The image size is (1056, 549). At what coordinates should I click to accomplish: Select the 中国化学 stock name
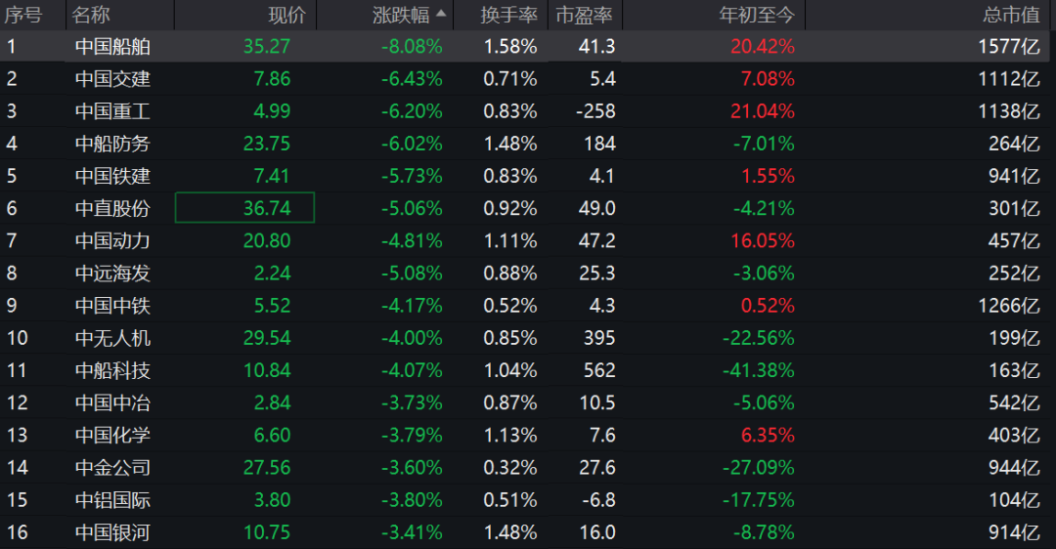(x=112, y=435)
